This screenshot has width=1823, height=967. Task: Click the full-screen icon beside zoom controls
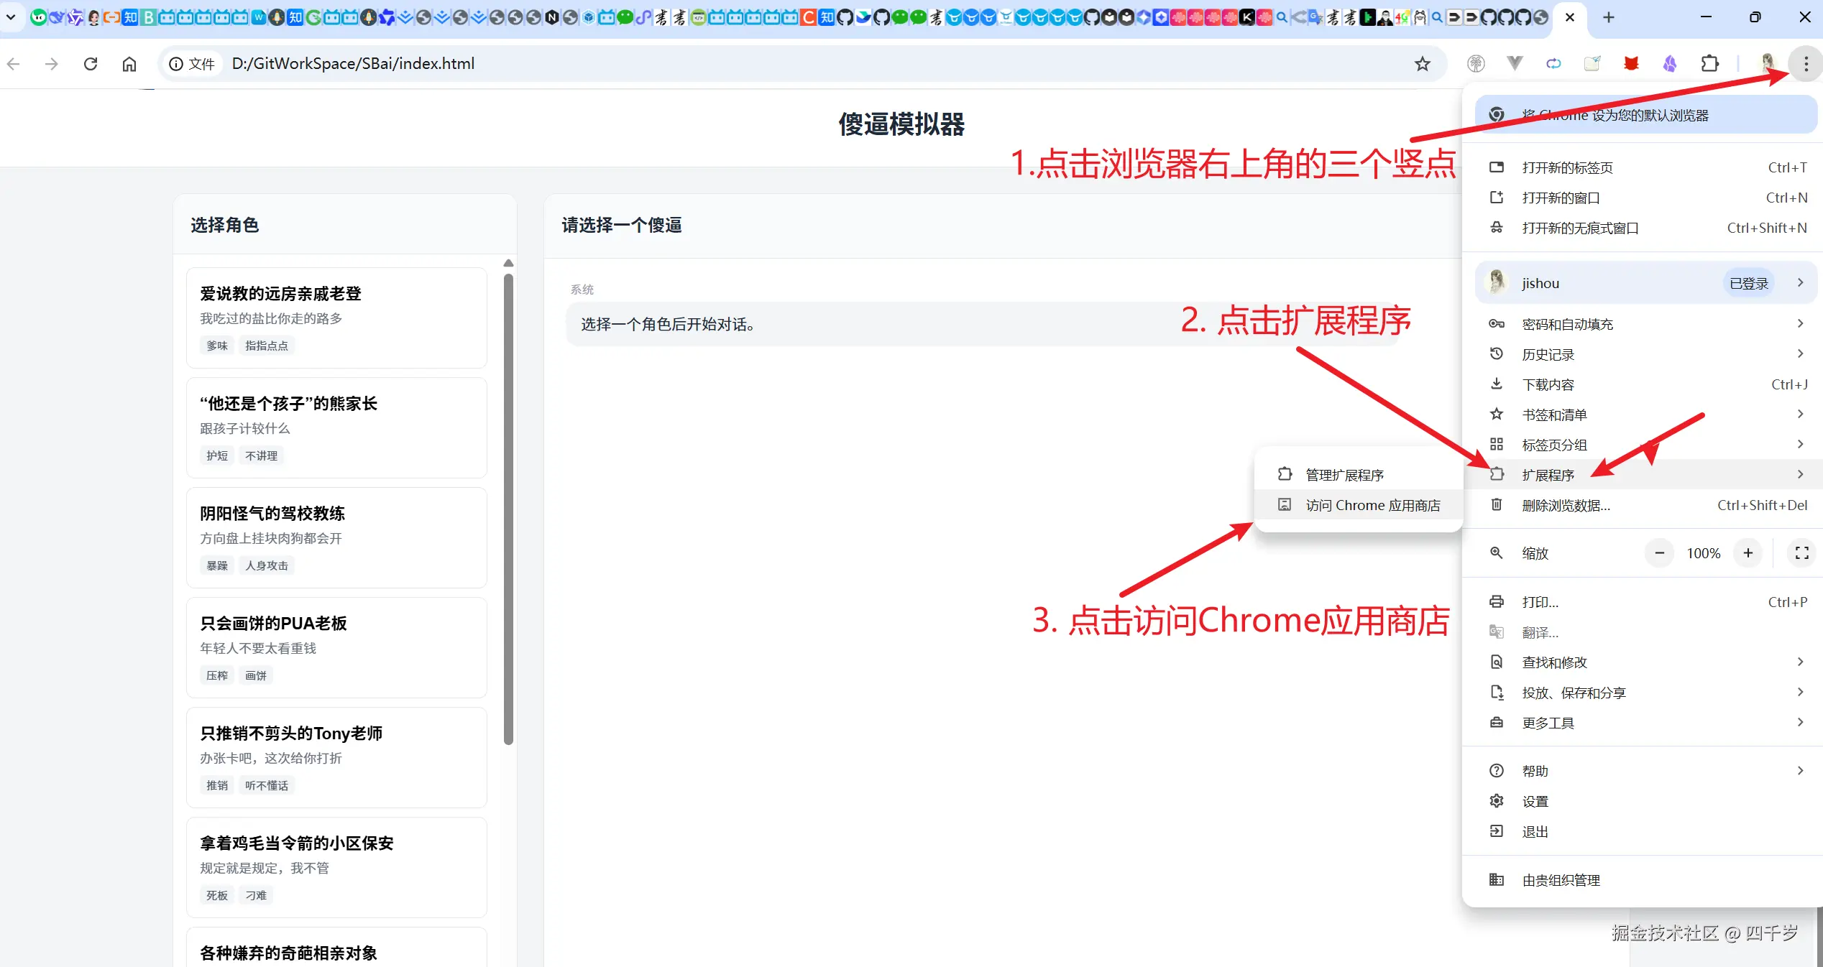click(x=1801, y=553)
